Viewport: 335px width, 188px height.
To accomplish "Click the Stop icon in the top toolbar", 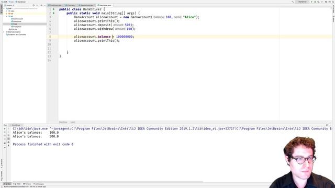I will click(x=322, y=2).
